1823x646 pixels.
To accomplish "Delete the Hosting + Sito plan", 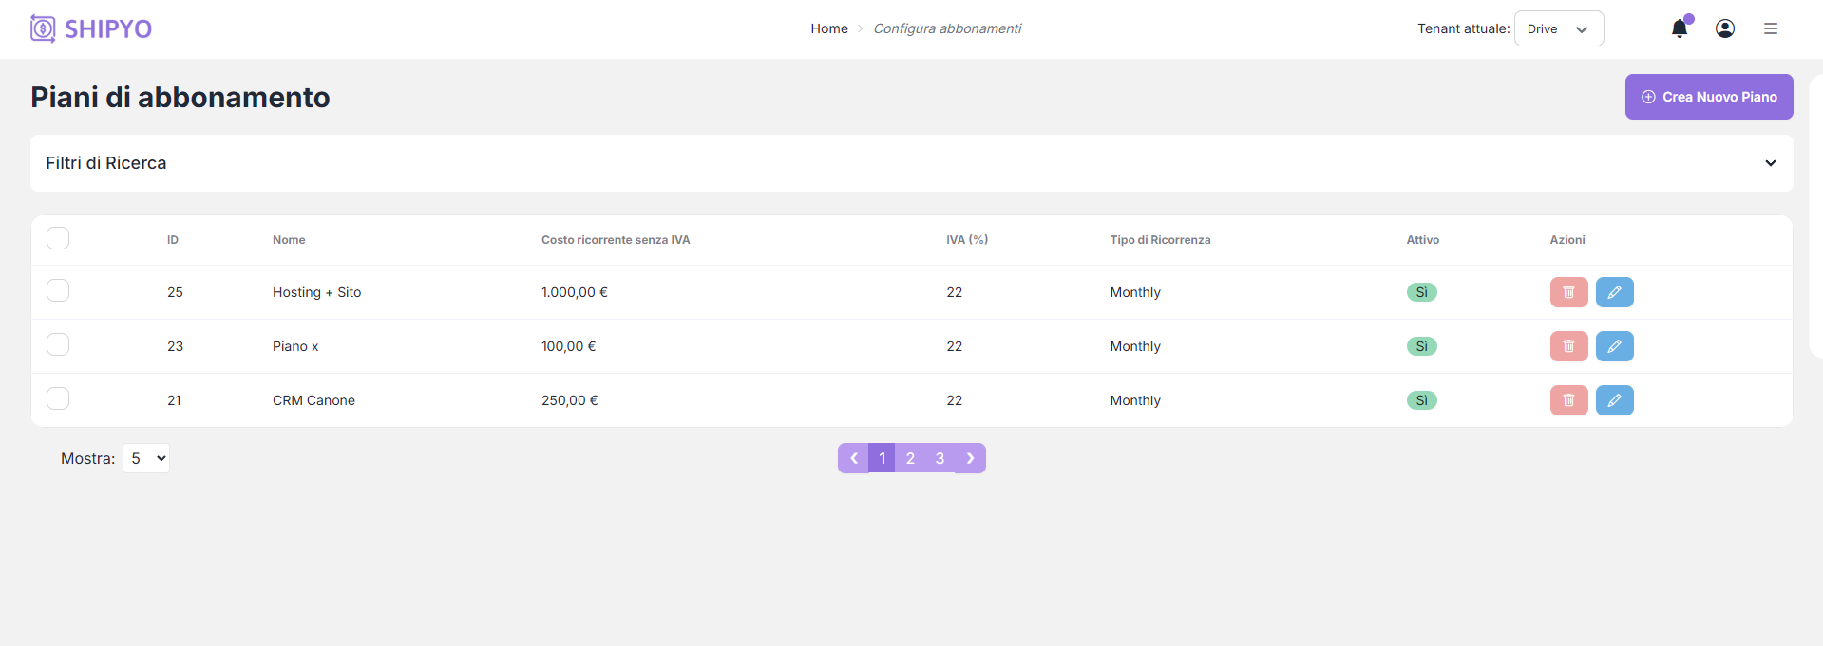I will pos(1568,292).
